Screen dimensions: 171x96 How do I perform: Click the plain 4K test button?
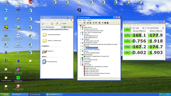[127, 52]
